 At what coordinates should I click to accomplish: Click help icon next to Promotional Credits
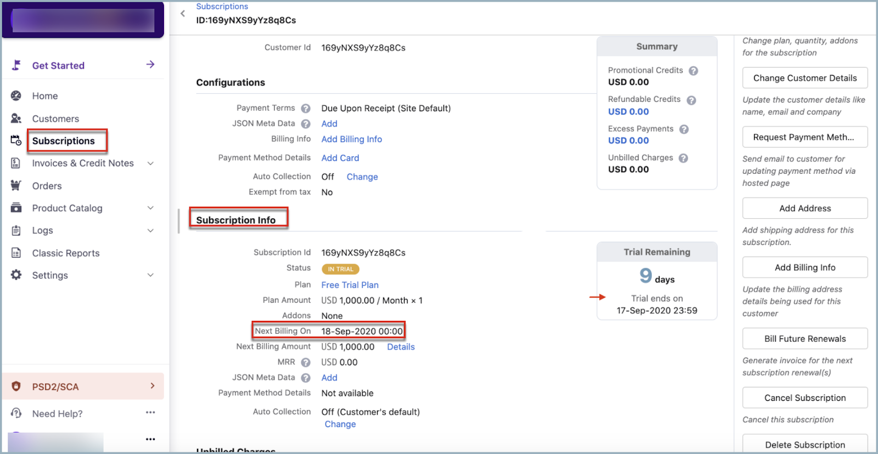pyautogui.click(x=693, y=71)
